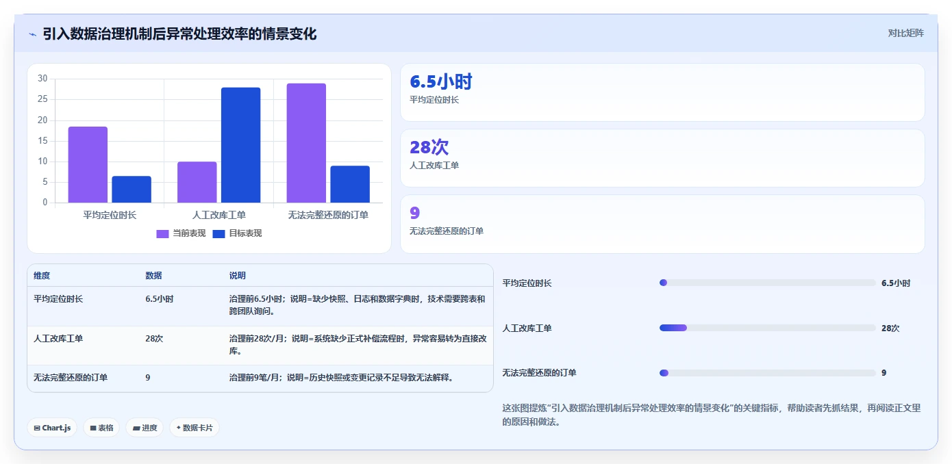Click the large 9 value in the card
This screenshot has width=952, height=464.
[415, 213]
